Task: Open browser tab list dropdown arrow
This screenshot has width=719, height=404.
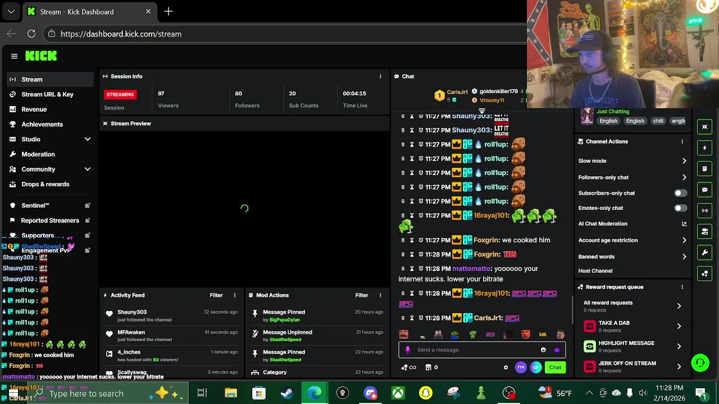Action: tap(11, 11)
